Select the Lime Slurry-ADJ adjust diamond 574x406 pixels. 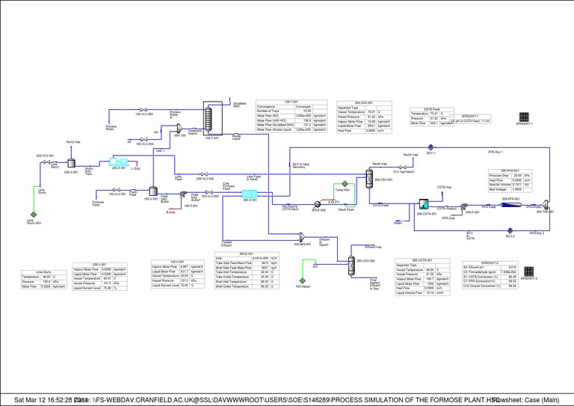click(34, 215)
